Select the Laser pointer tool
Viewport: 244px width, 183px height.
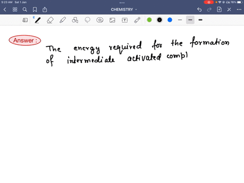(137, 20)
